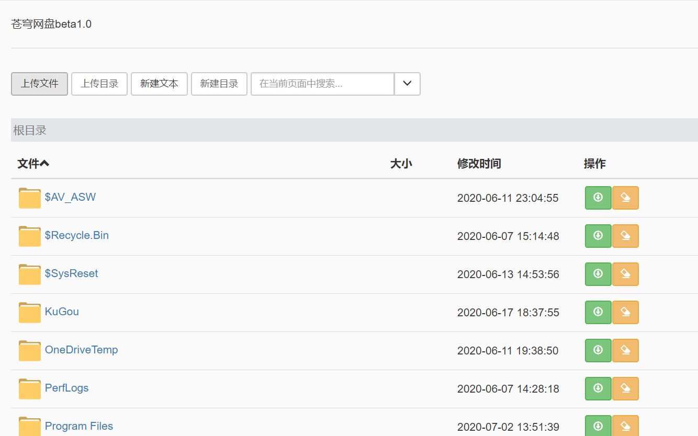698x436 pixels.
Task: Open the search options dropdown arrow
Action: (x=407, y=84)
